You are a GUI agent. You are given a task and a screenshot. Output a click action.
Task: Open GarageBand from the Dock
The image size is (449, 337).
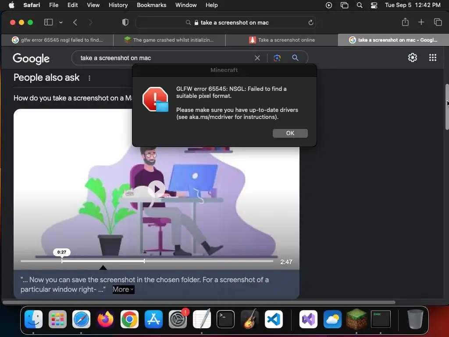pyautogui.click(x=249, y=319)
